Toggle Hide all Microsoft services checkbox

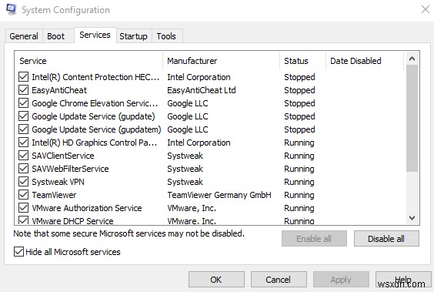click(x=18, y=252)
